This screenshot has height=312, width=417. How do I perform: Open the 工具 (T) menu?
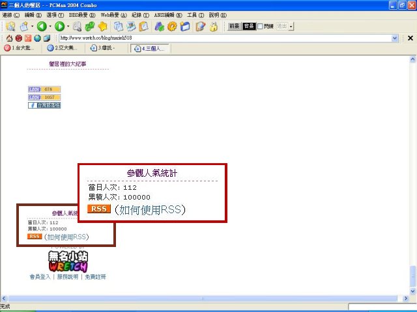195,15
